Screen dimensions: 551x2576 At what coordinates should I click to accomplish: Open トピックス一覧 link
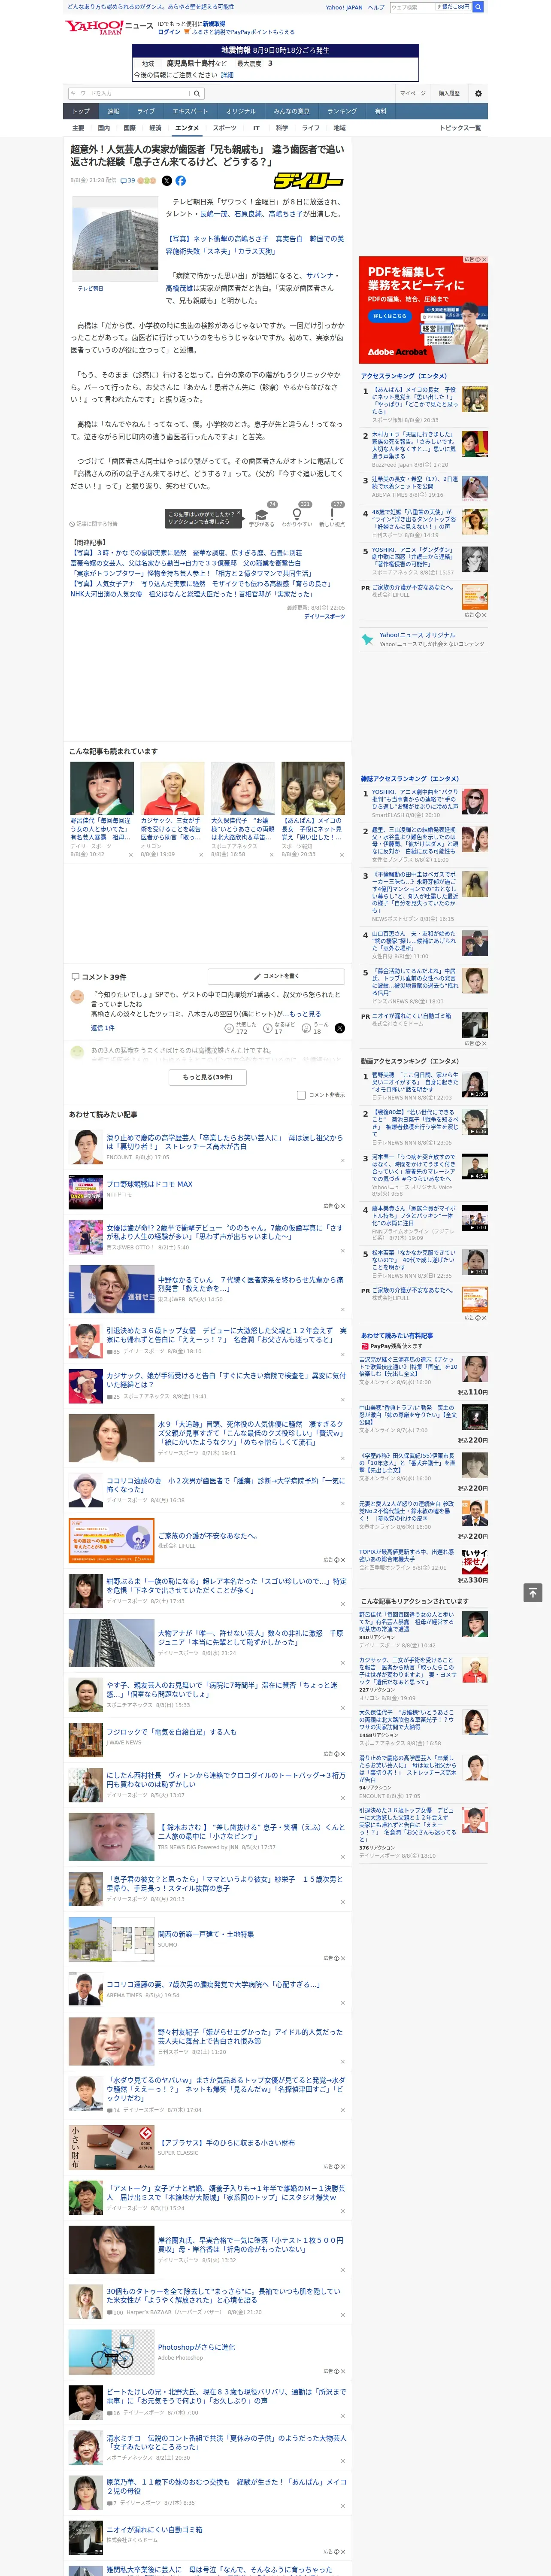click(x=460, y=128)
